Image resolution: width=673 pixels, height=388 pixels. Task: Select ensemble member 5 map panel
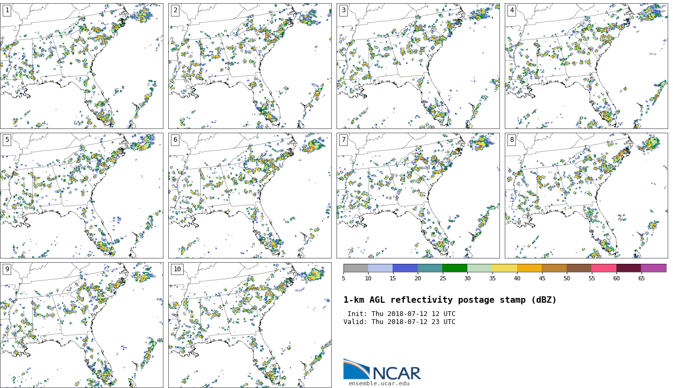tap(81, 196)
